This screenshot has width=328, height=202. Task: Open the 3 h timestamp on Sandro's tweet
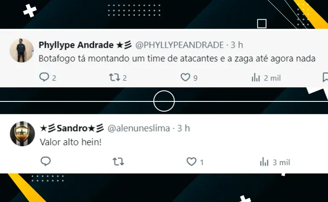pyautogui.click(x=184, y=128)
